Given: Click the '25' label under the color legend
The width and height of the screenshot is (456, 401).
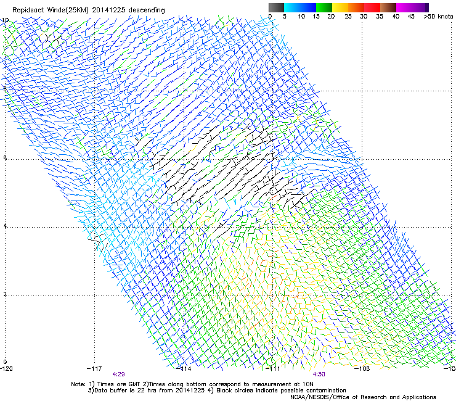Looking at the screenshot, I should coord(348,17).
